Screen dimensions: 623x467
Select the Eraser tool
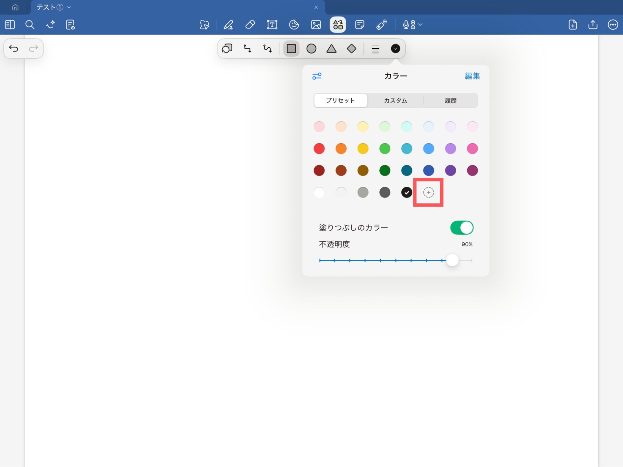[250, 25]
